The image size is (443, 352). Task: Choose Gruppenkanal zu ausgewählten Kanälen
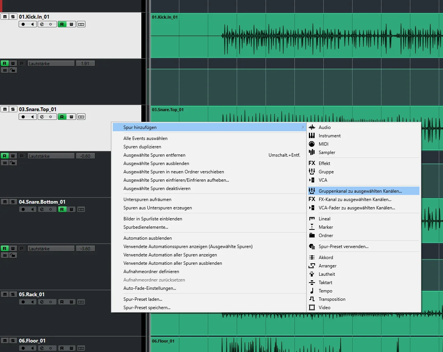click(364, 191)
